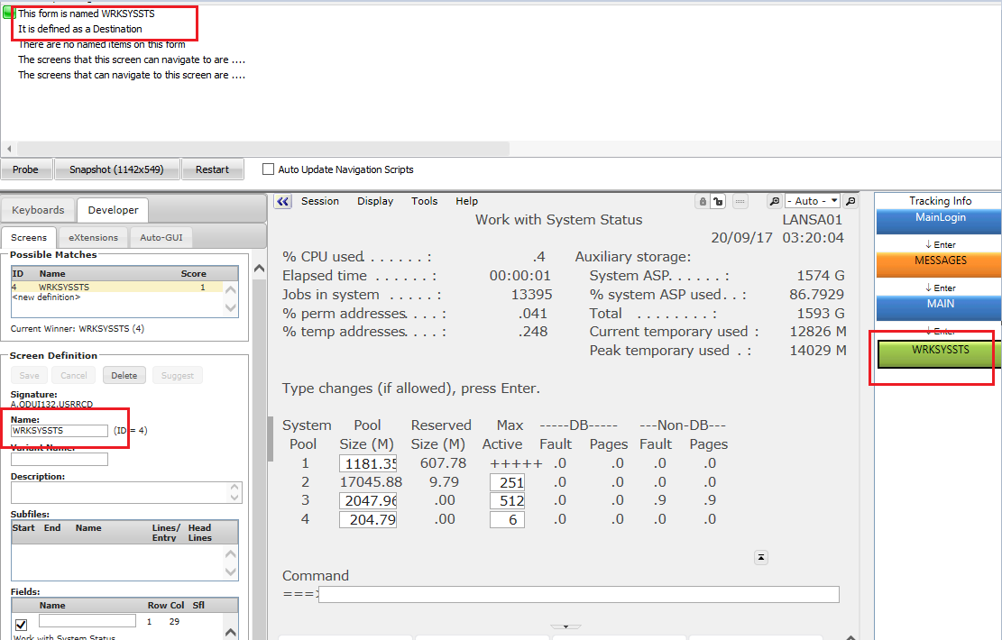
Task: Click the zoom-in magnifier right of Auto
Action: click(x=850, y=202)
